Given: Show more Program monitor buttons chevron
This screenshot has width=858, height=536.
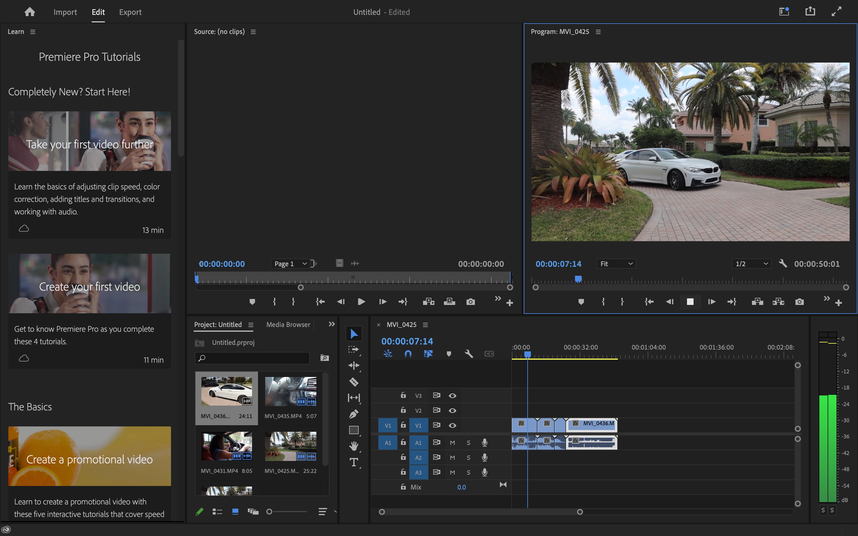Looking at the screenshot, I should coord(827,298).
